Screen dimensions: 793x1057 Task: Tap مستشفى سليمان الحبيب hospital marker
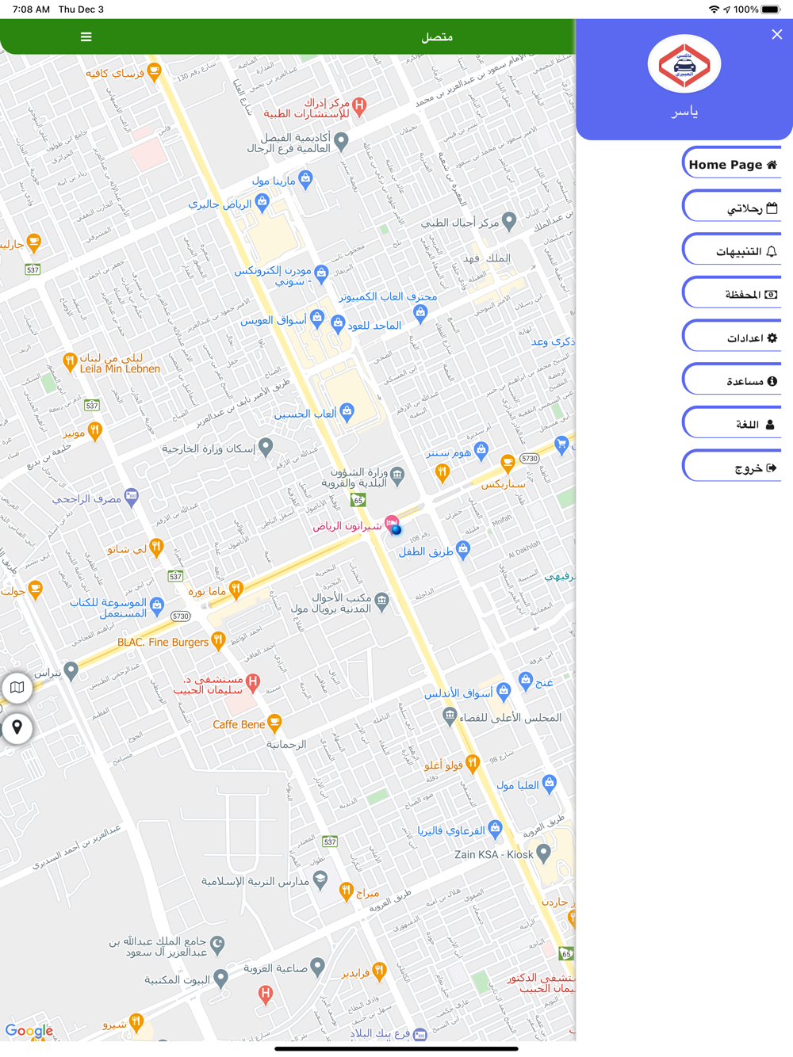(x=253, y=681)
